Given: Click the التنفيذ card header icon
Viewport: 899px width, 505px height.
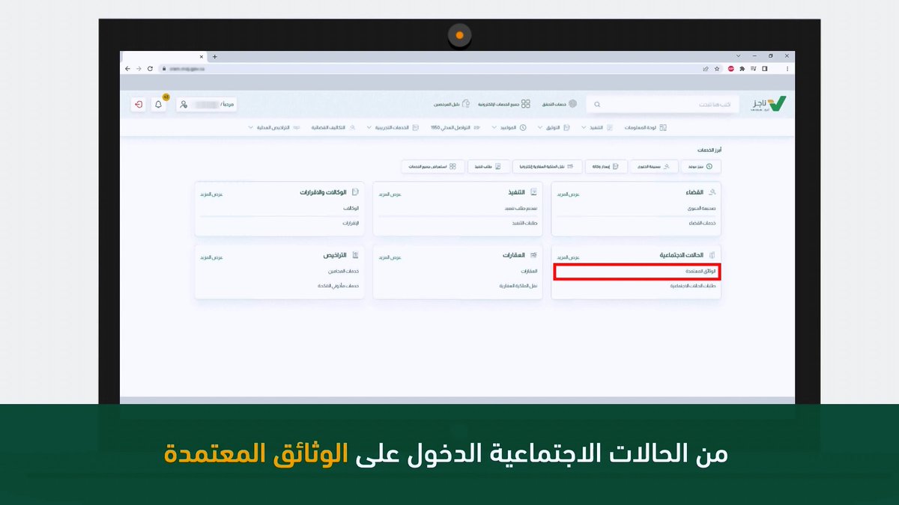Looking at the screenshot, I should pos(533,192).
